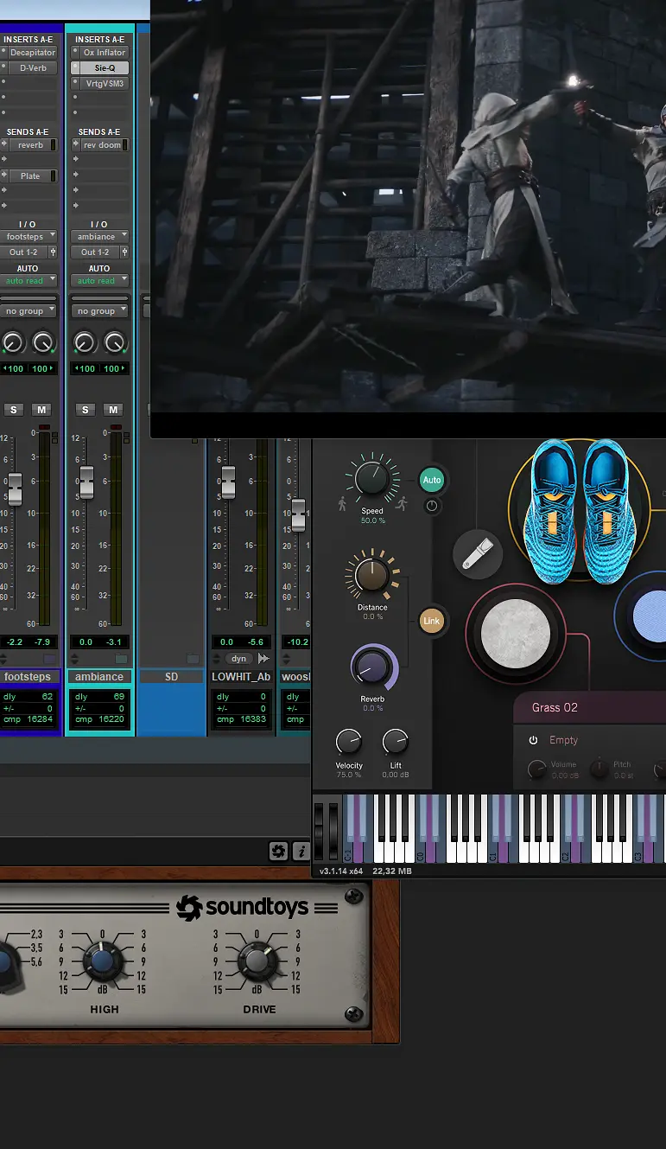666x1149 pixels.
Task: Click the Speed knob
Action: (372, 480)
